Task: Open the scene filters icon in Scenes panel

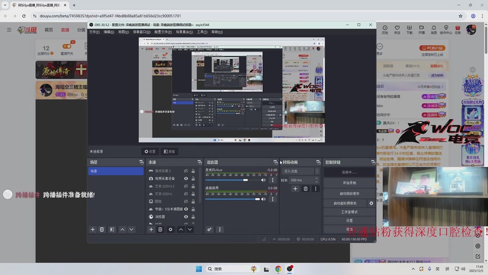Action: (x=112, y=229)
